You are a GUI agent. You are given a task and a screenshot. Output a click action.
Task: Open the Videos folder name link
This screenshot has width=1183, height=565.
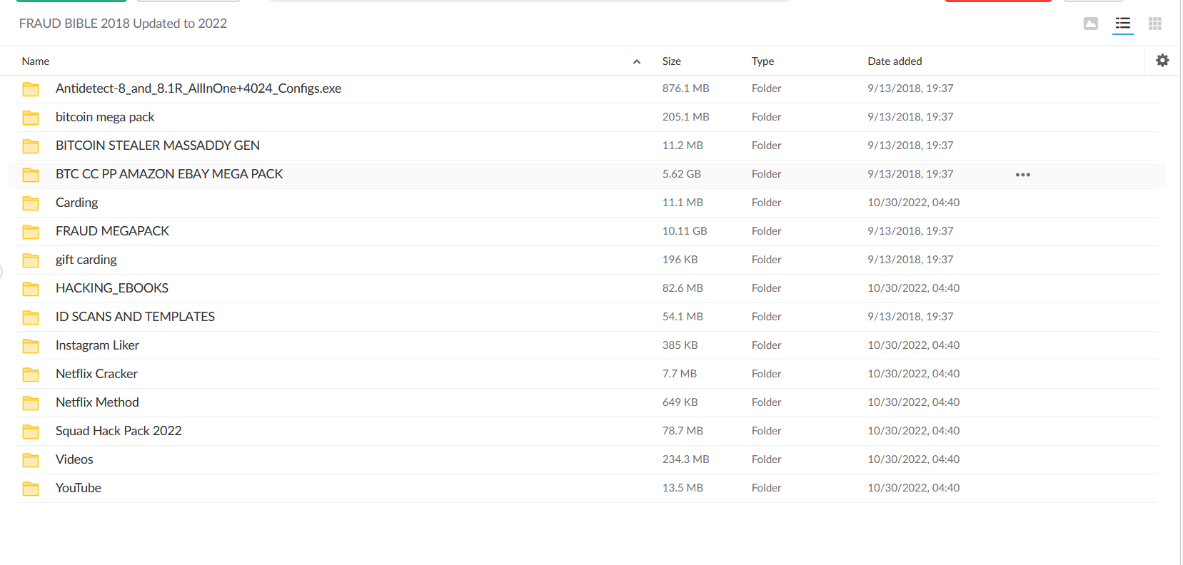pyautogui.click(x=74, y=459)
